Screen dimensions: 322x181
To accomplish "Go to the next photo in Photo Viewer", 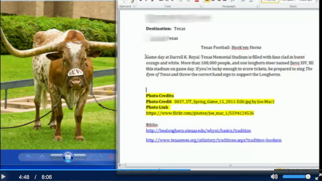I will (x=80, y=157).
